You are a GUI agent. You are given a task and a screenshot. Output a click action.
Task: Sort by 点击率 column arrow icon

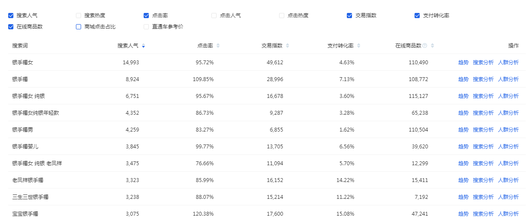[218, 46]
